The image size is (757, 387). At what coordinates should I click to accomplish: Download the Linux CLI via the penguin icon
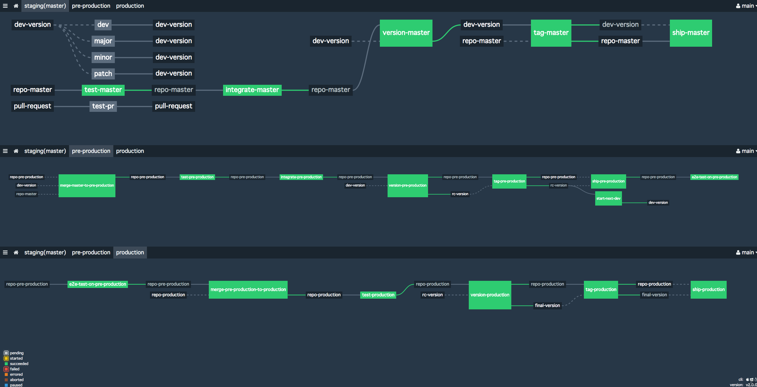coord(756,380)
